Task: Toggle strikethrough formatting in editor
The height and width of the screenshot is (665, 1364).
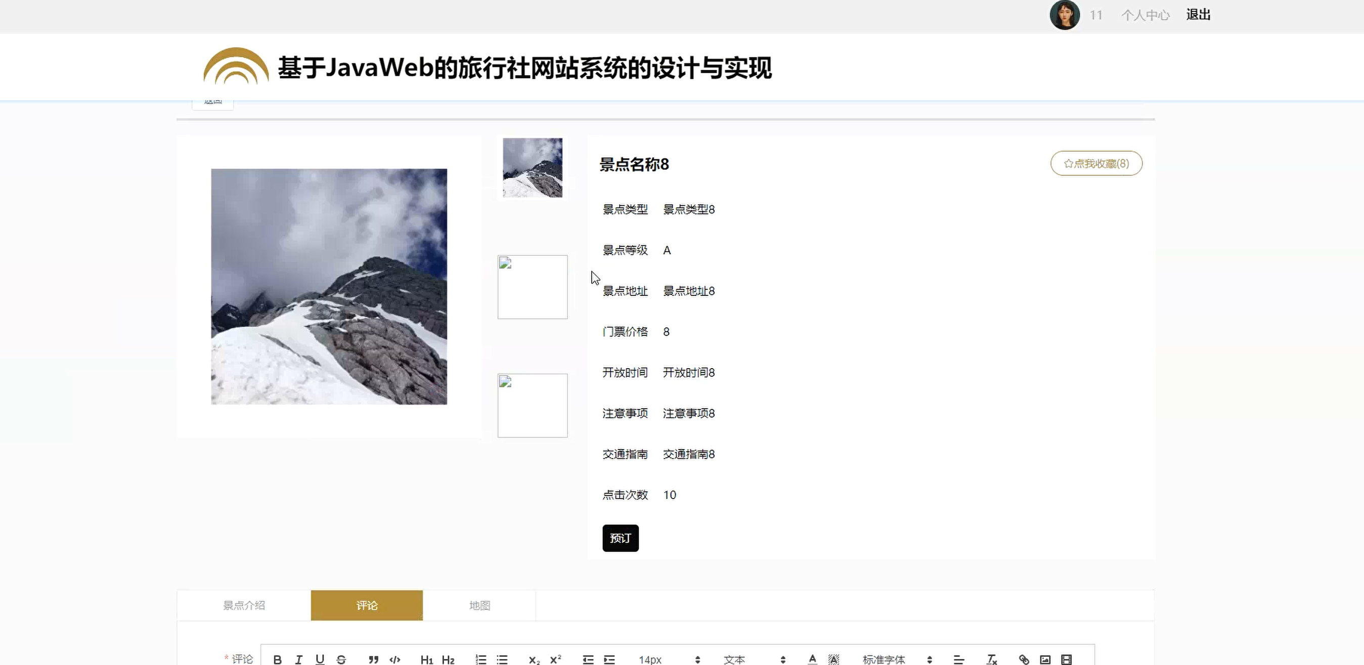Action: pyautogui.click(x=341, y=659)
